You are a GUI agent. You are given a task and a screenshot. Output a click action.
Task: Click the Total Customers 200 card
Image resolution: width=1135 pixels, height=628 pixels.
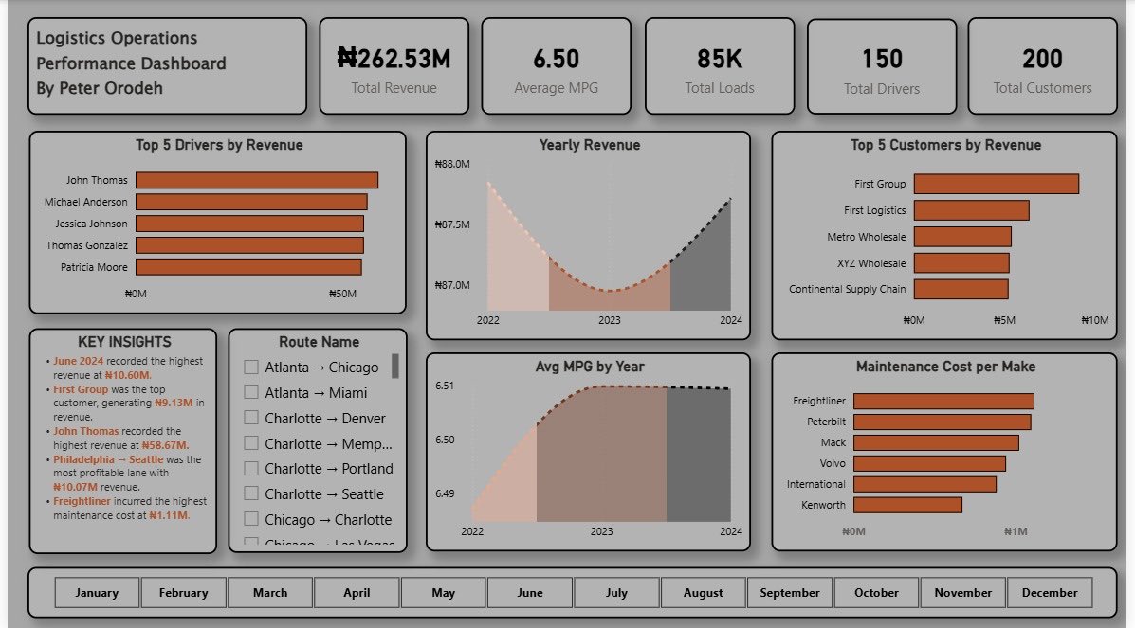[1042, 66]
